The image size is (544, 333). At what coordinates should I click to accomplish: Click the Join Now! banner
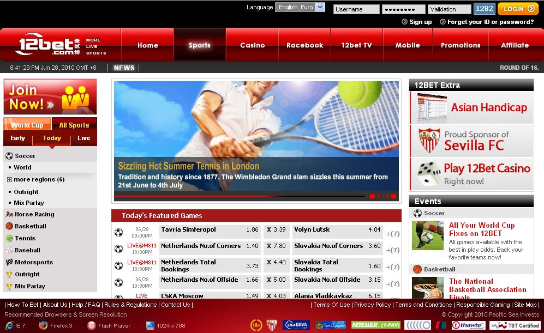click(50, 96)
